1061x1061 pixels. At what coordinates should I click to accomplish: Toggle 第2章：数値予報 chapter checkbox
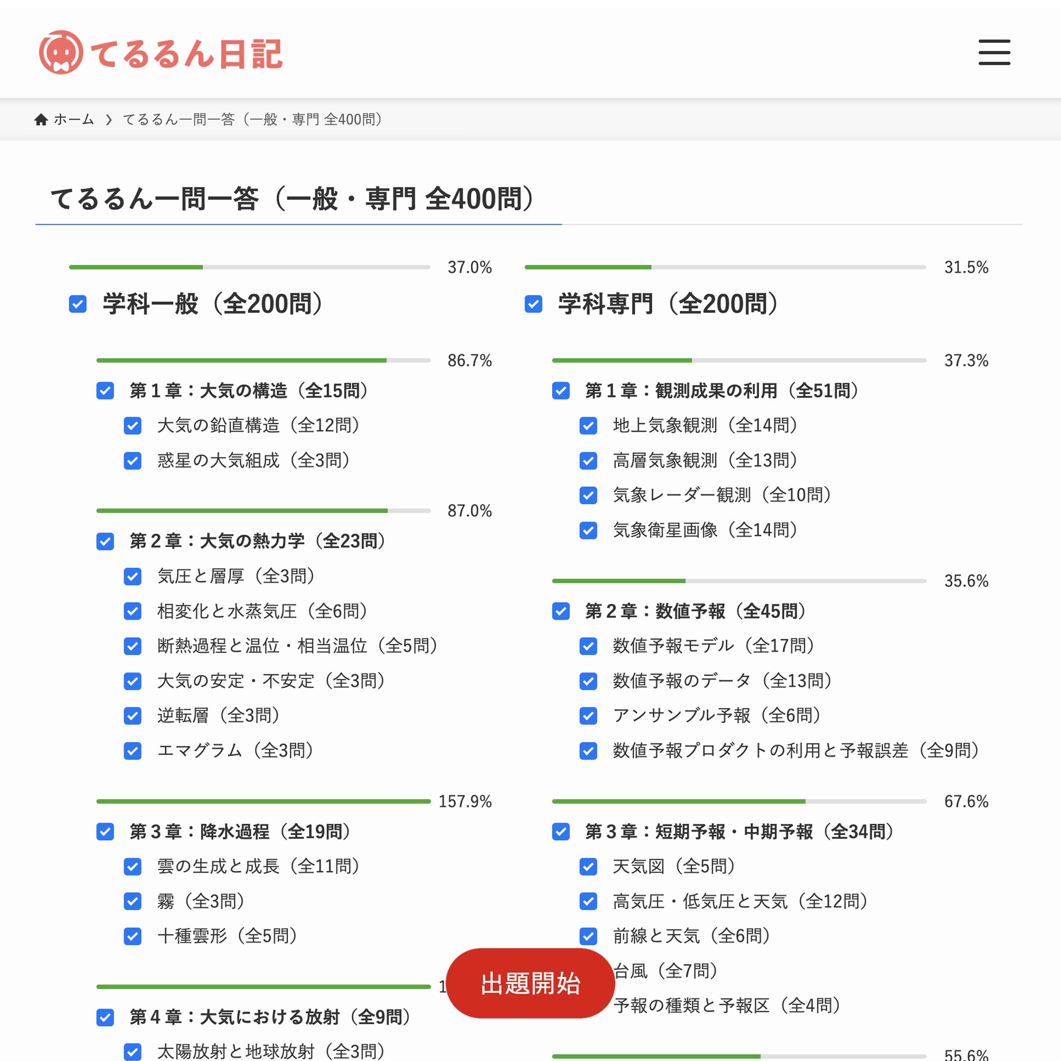point(561,611)
